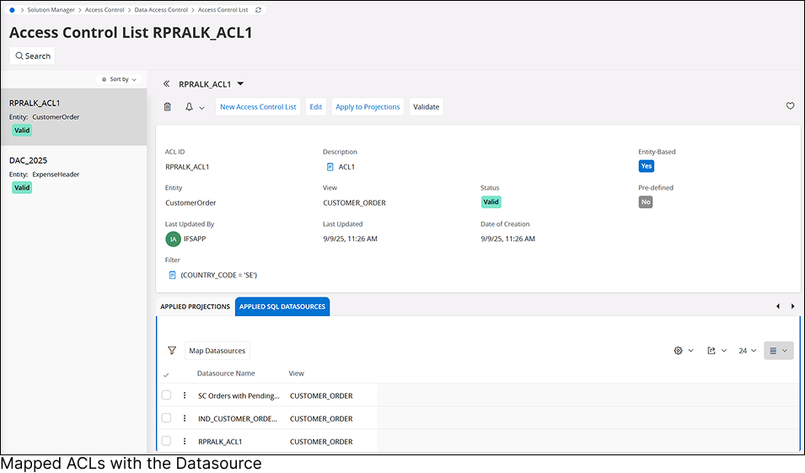The height and width of the screenshot is (473, 805).
Task: Click the filter funnel icon
Action: (x=172, y=351)
